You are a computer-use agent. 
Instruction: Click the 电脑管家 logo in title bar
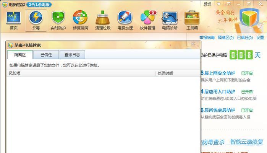[x=5, y=5]
